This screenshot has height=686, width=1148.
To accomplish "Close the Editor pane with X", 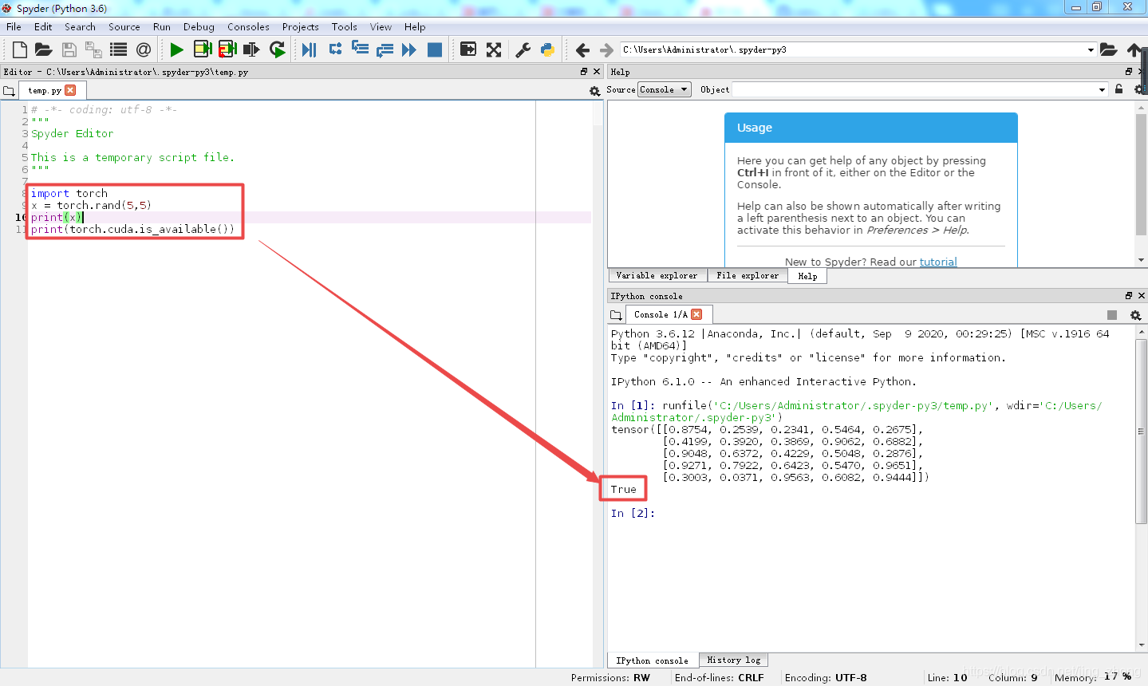I will coord(597,72).
